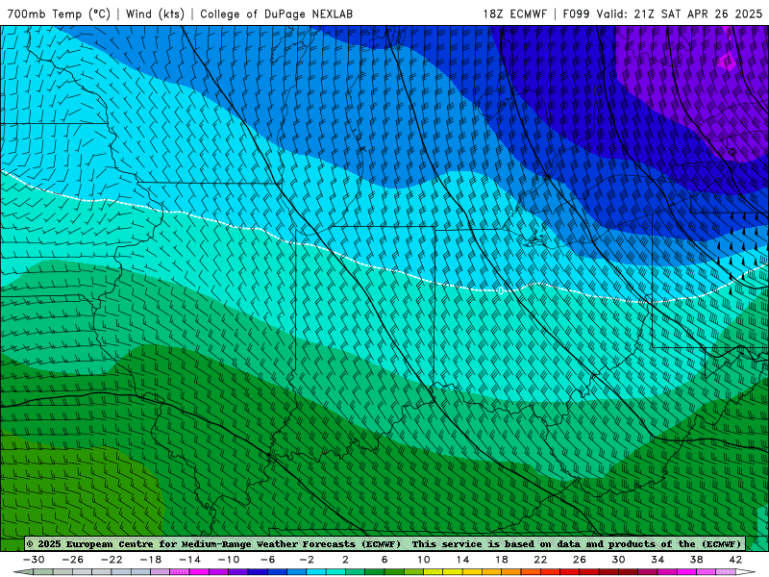The height and width of the screenshot is (577, 769).
Task: Click the positive '2' color scale label
Action: click(346, 560)
